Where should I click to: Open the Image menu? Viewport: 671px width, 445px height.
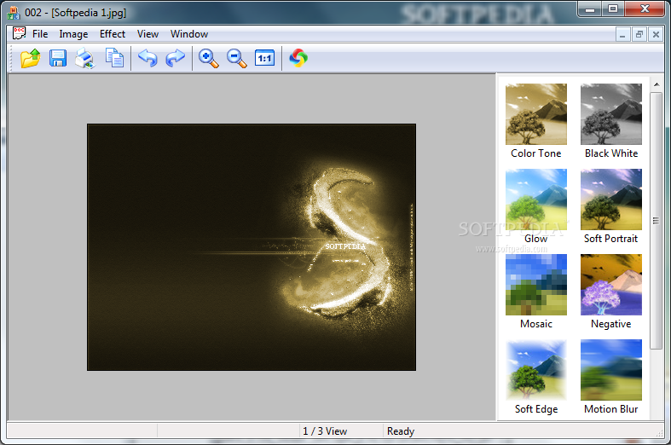click(73, 34)
